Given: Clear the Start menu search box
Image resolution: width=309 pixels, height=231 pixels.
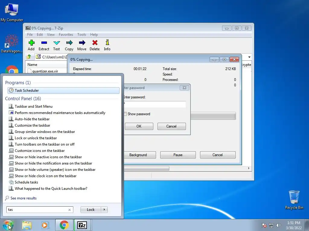Looking at the screenshot, I should (69, 210).
